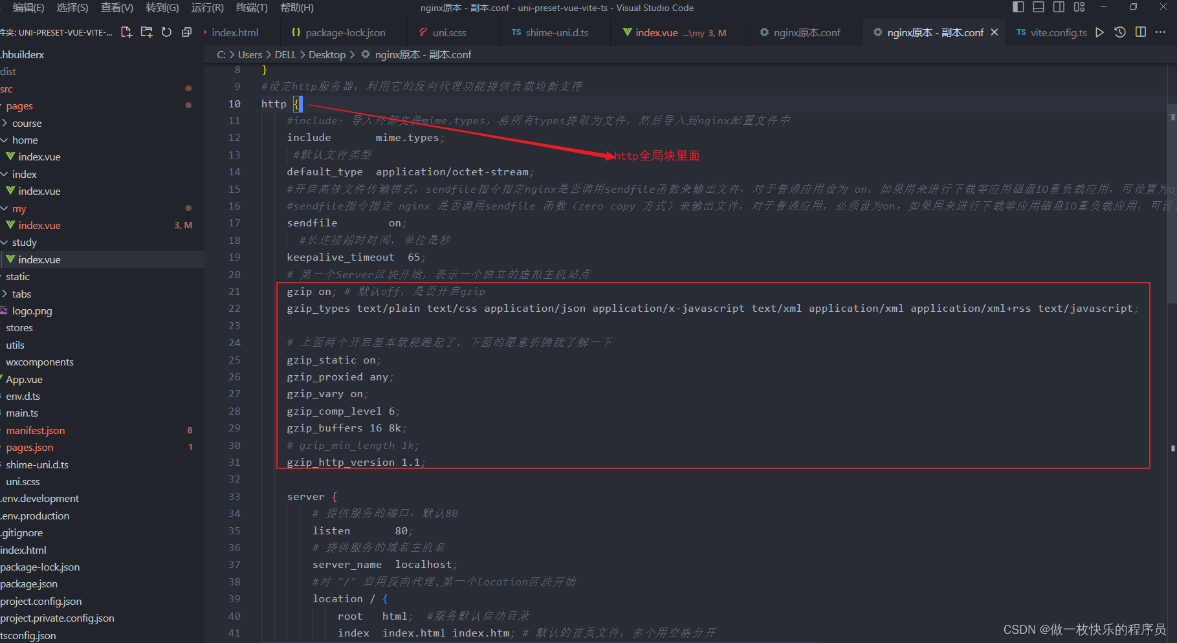This screenshot has width=1177, height=643.
Task: Open the timeline history icon in editor toolbar
Action: (1120, 32)
